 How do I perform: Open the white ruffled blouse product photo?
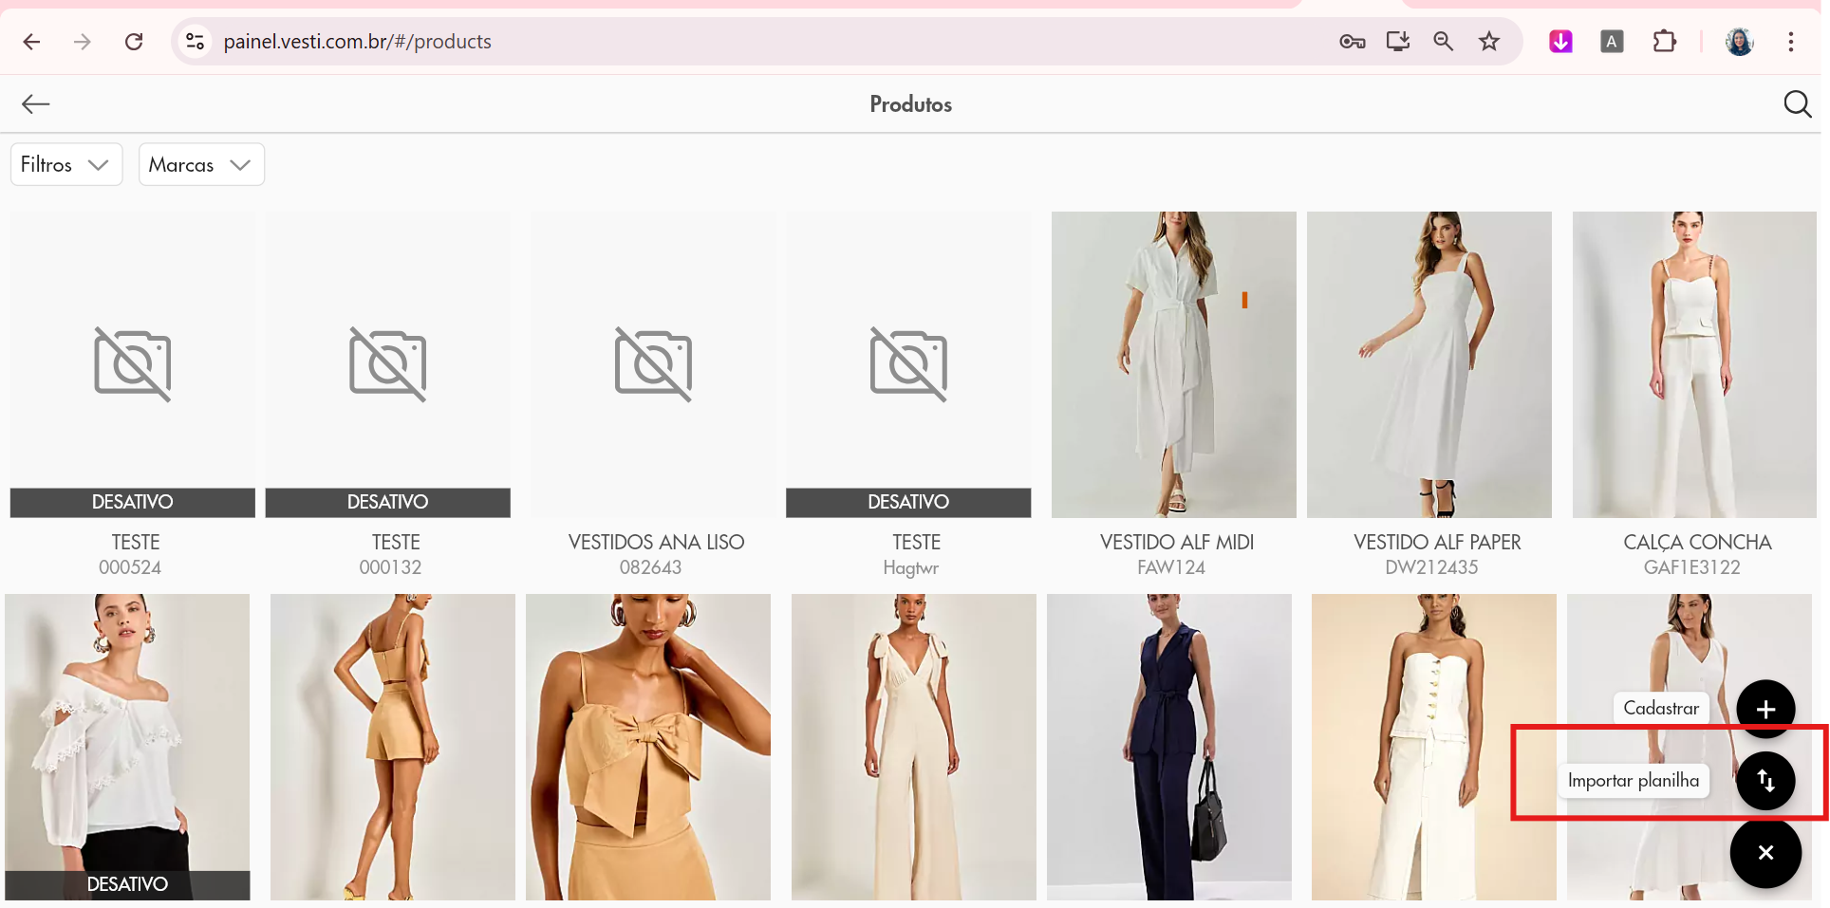click(127, 747)
